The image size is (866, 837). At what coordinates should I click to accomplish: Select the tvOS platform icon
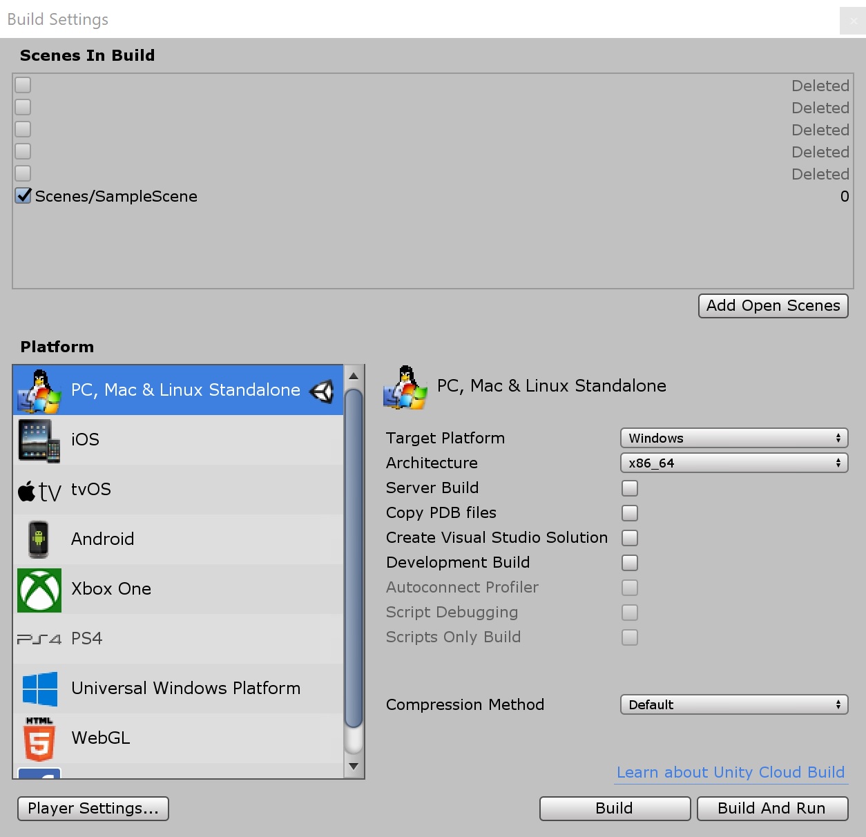tap(38, 490)
